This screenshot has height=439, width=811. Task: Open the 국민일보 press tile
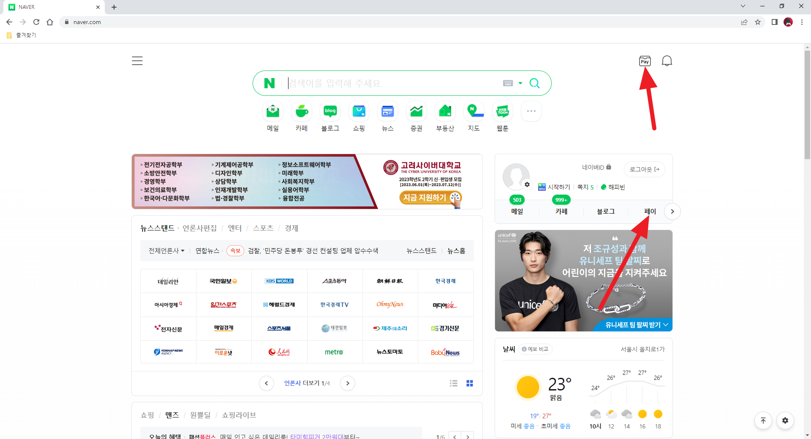223,281
